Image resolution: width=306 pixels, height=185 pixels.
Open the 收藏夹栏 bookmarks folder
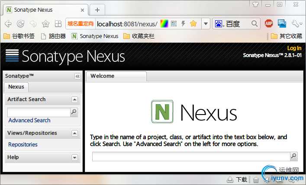coord(139,36)
